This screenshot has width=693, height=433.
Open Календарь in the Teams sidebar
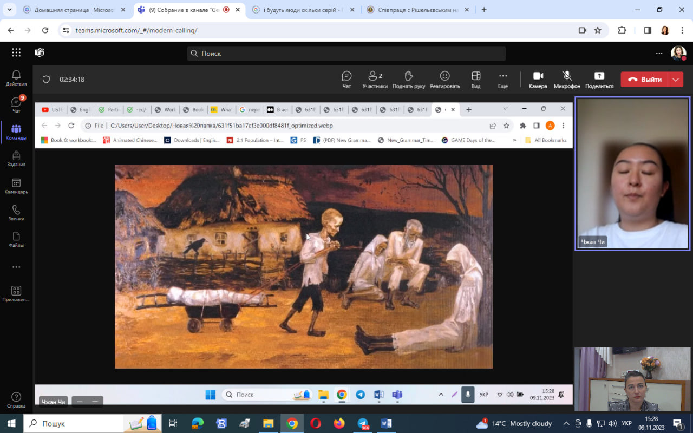(x=16, y=186)
